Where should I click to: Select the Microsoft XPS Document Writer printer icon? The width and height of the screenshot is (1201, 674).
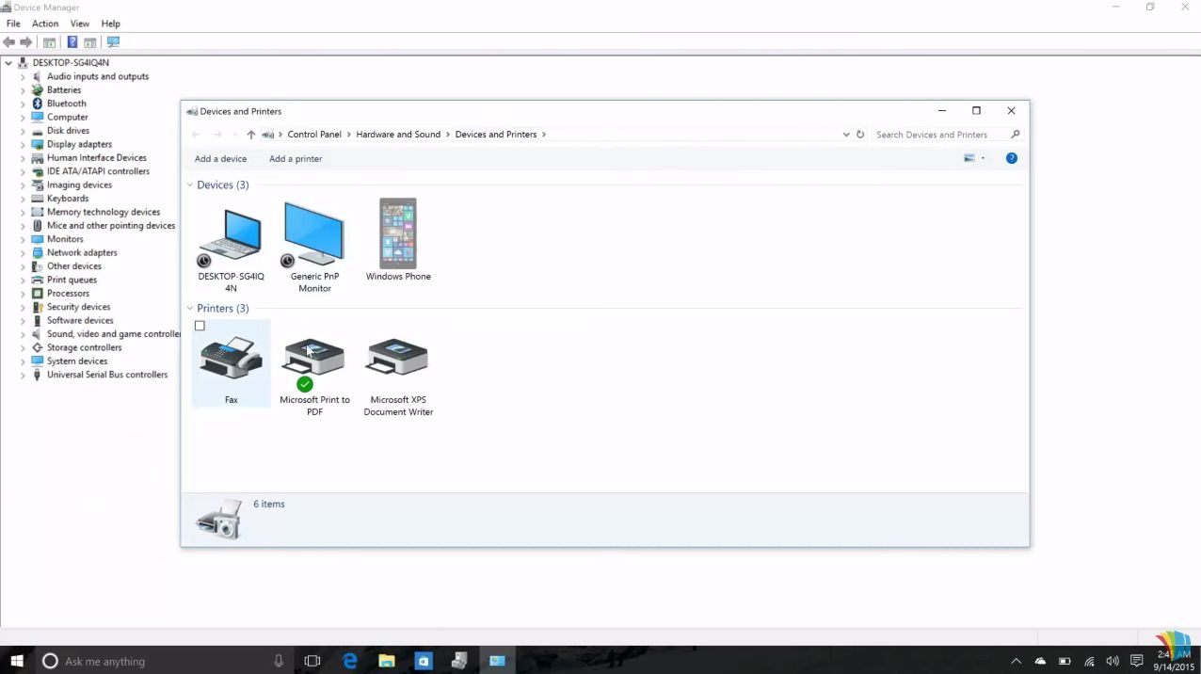tap(397, 358)
